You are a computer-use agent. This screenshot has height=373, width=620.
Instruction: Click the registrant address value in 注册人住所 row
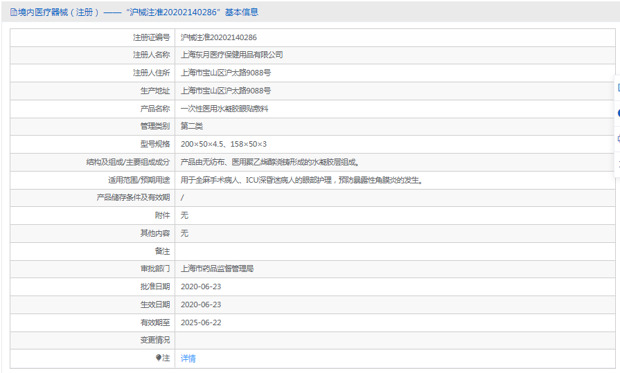coord(225,73)
